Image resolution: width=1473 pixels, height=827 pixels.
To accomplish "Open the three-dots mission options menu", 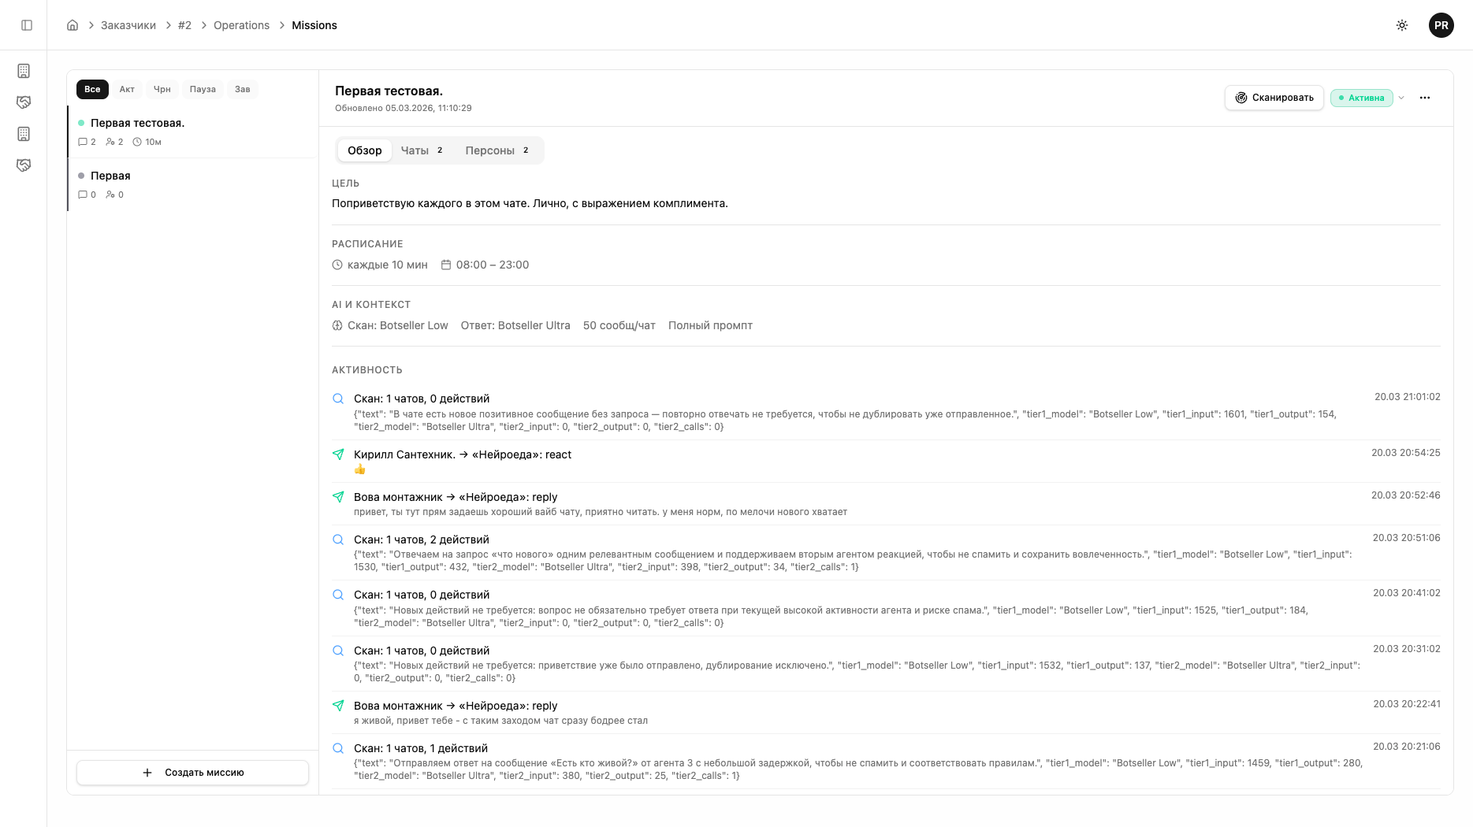I will [x=1424, y=98].
